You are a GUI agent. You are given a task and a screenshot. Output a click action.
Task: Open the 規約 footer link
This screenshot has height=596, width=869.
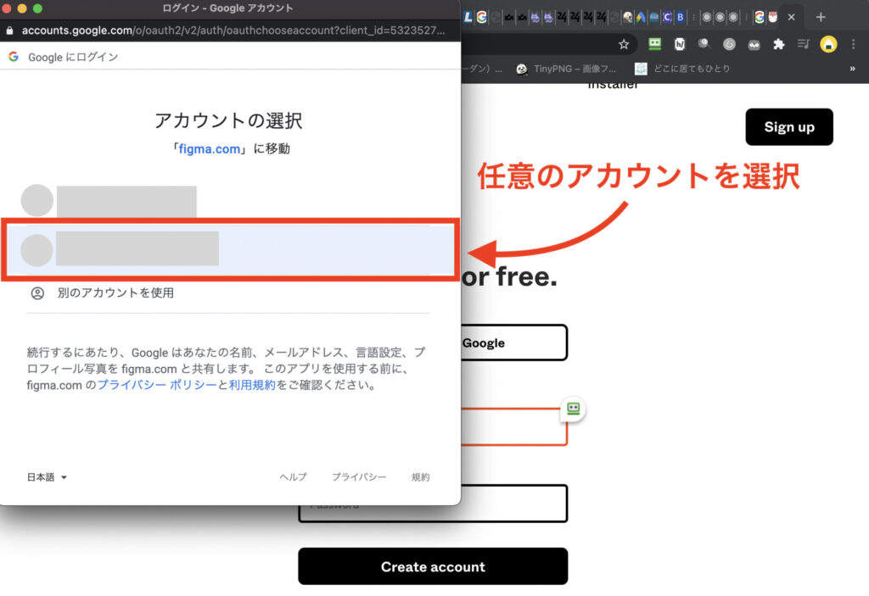(x=420, y=477)
